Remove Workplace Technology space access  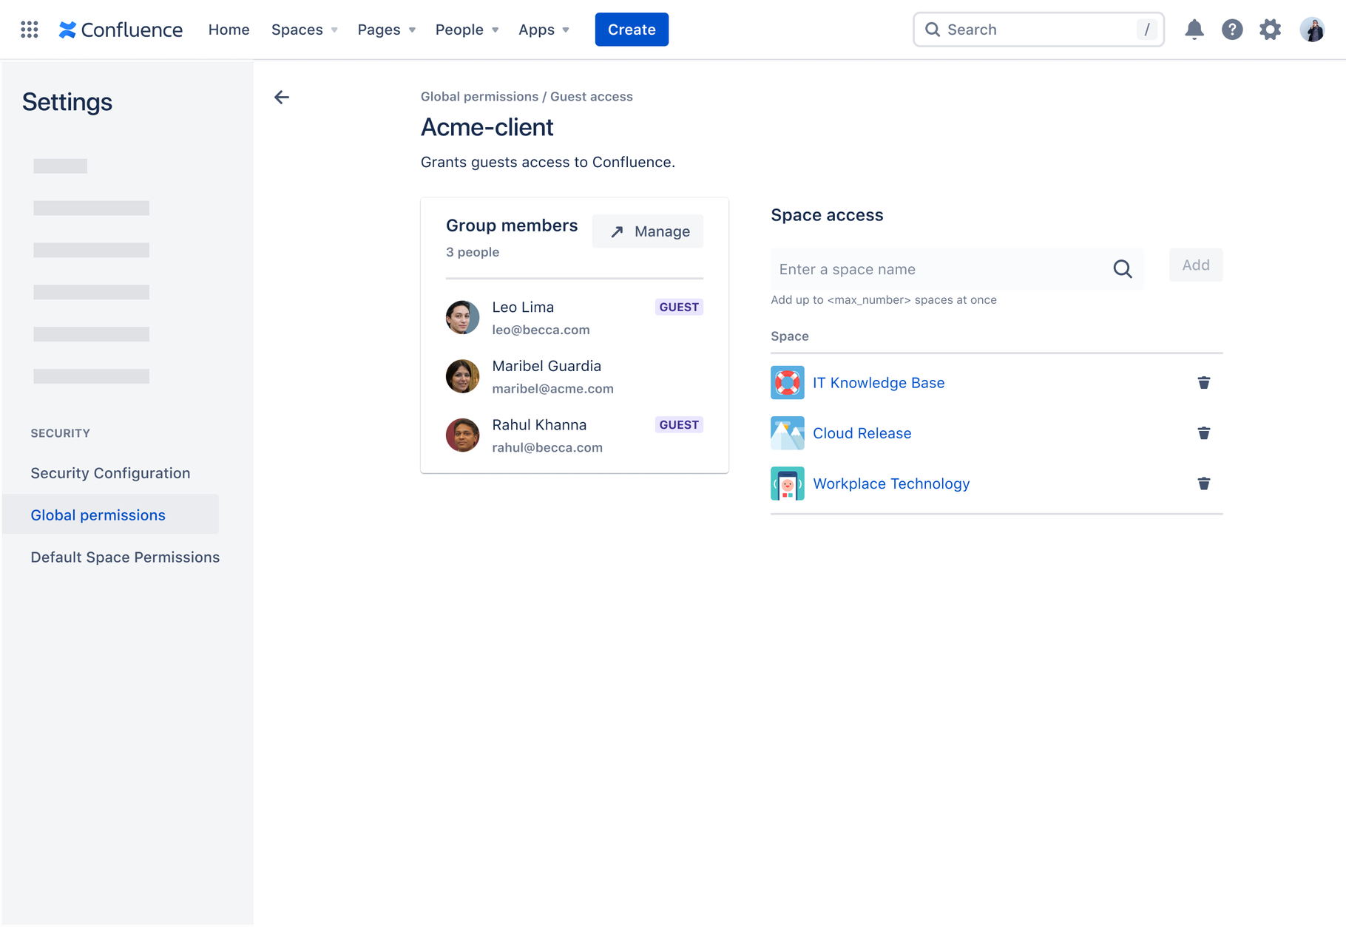pos(1204,483)
